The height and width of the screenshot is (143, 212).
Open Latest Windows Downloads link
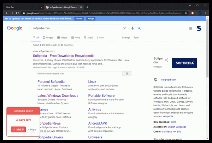click(x=58, y=96)
